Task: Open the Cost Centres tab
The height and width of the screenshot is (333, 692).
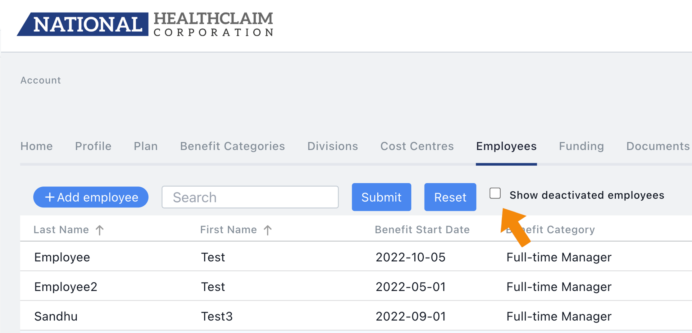Action: click(x=417, y=146)
